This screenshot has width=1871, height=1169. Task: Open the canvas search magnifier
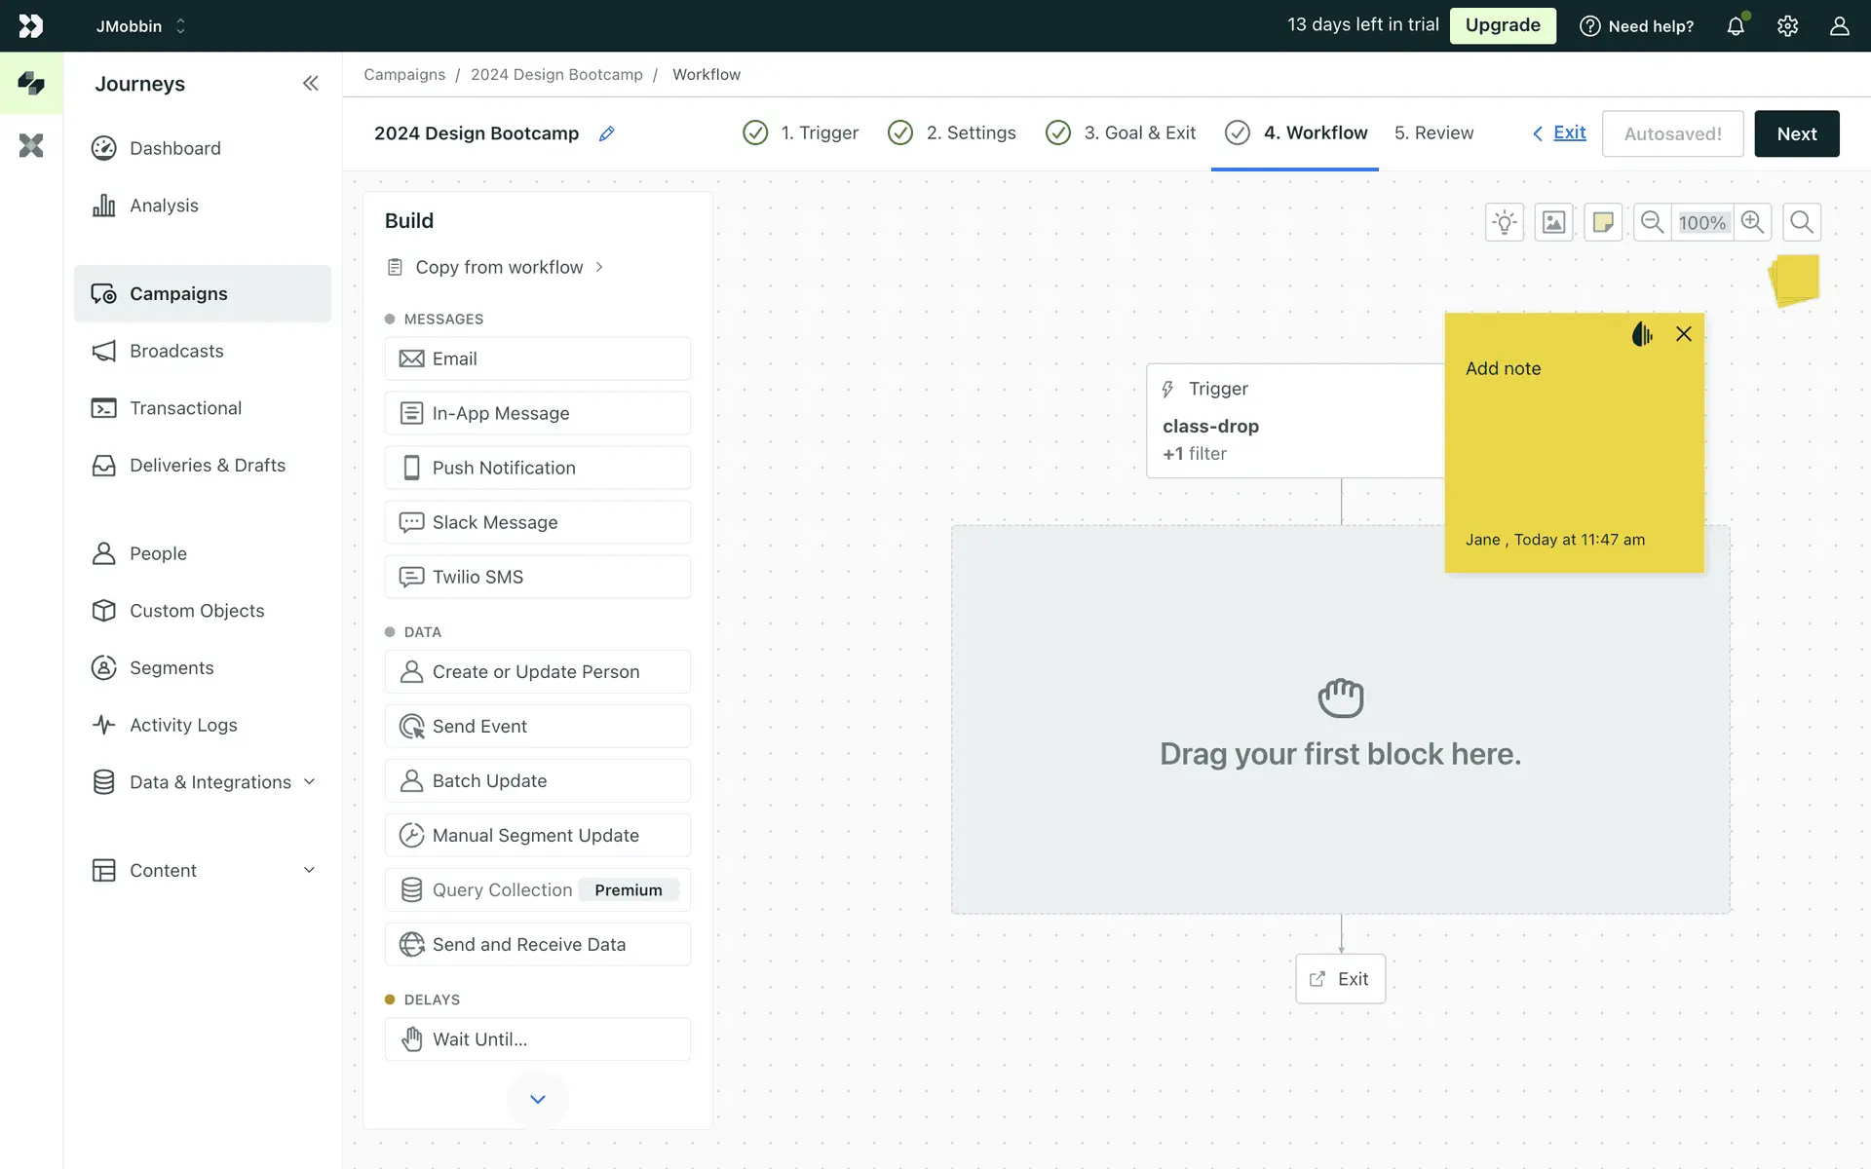(1802, 222)
